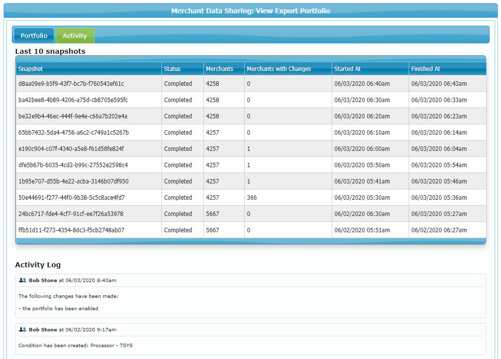Select snapshot dfe5b67b-6035-4cd2-b99c-27552e2598c4
This screenshot has height=359, width=501.
coord(73,165)
